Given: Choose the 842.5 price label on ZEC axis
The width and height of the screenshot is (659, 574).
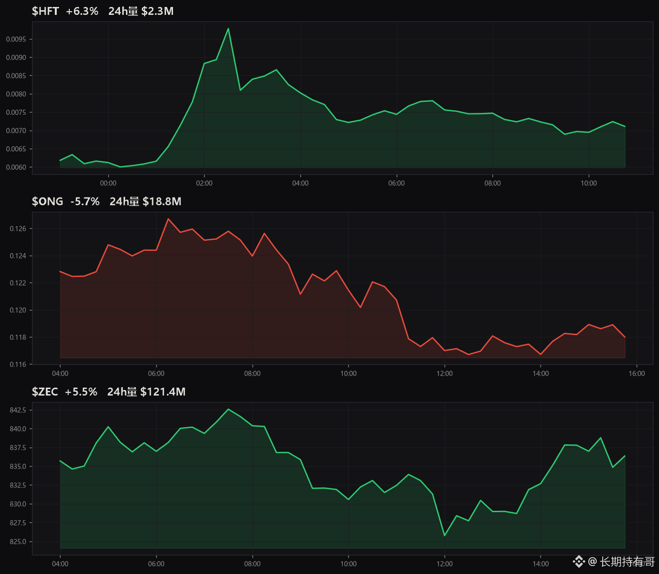Looking at the screenshot, I should click(x=18, y=410).
